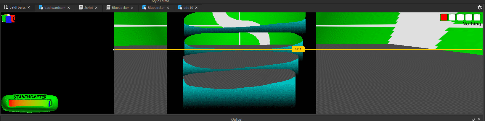Viewport: 485px width, 121px height.
Task: Click the place file icon on the baldi baisc tab
Action: point(6,7)
